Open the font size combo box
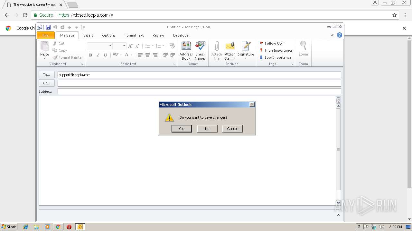Viewport: 412px width, 231px height. tap(119, 46)
